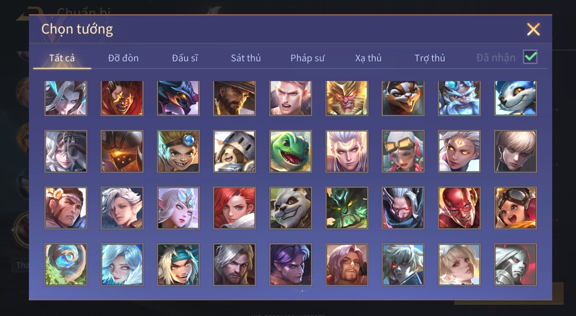This screenshot has height=316, width=576.
Task: Open the Sát thủ tab
Action: pos(246,58)
